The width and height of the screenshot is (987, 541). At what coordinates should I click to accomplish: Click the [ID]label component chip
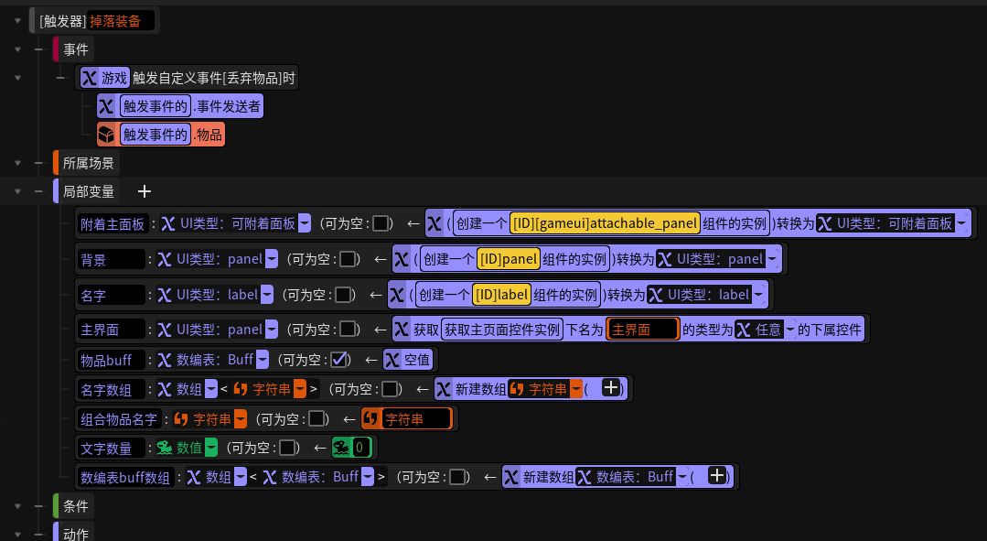pos(501,294)
